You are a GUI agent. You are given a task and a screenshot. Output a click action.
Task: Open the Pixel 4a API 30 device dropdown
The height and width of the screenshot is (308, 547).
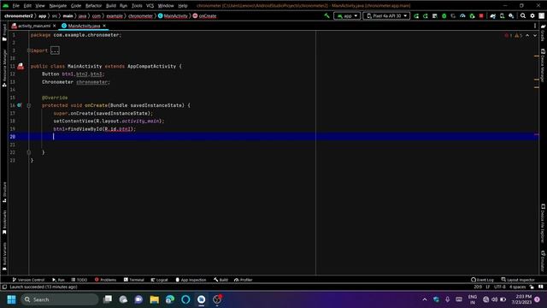pyautogui.click(x=386, y=15)
